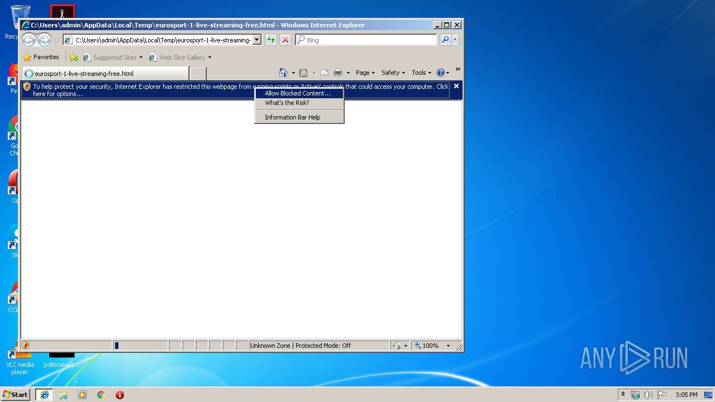Click the Home icon in command bar
Viewport: 715px width, 402px height.
point(283,73)
